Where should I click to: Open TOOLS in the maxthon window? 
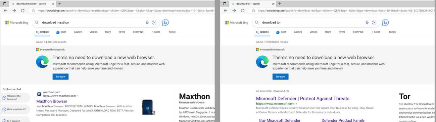pos(172,32)
